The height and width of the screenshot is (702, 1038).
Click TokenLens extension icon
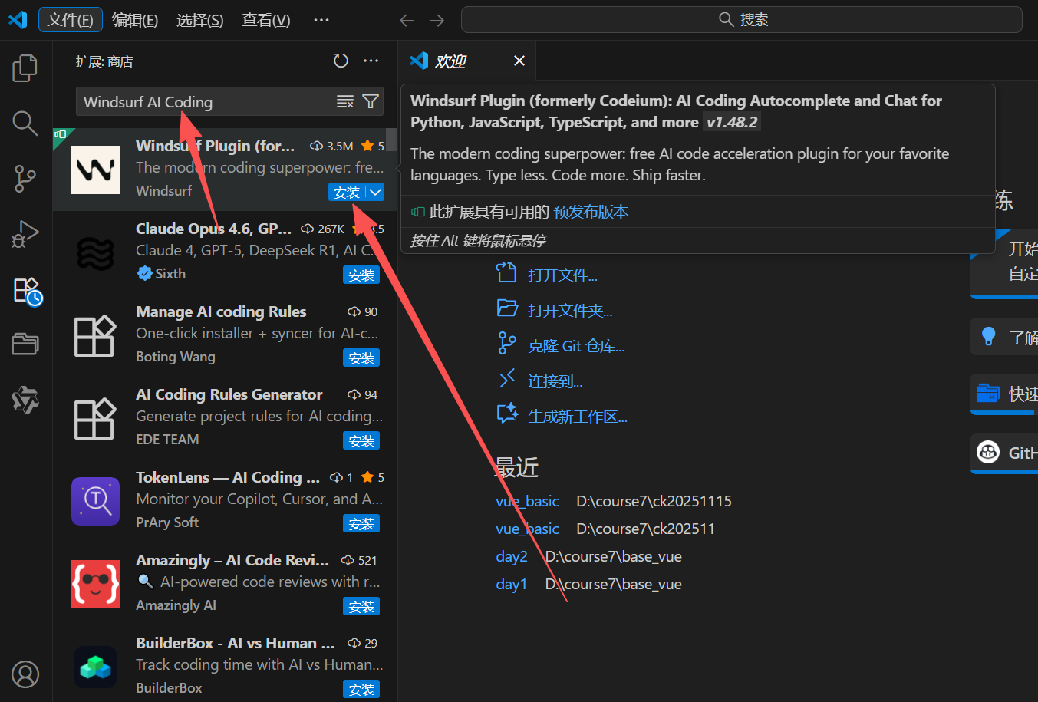pos(95,501)
